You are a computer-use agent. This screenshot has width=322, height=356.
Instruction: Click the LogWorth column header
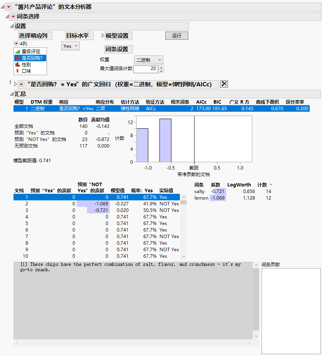[239, 185]
